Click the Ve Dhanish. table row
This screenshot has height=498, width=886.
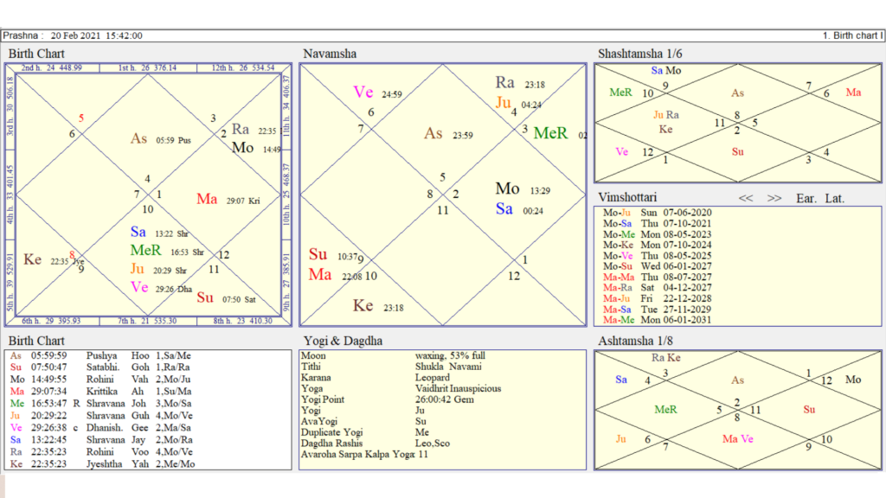(100, 427)
